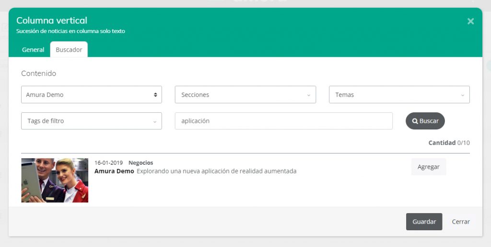
Task: Click the Cantidad 0/10 counter
Action: point(449,143)
